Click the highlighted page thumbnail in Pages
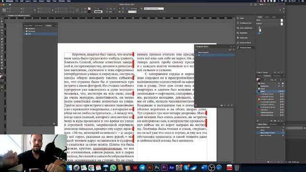 click(x=259, y=33)
